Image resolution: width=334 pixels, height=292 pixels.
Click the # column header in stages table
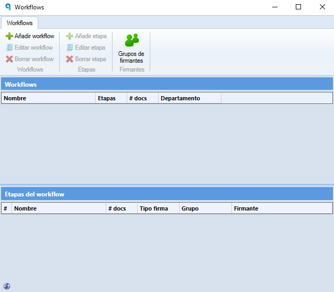pyautogui.click(x=7, y=208)
